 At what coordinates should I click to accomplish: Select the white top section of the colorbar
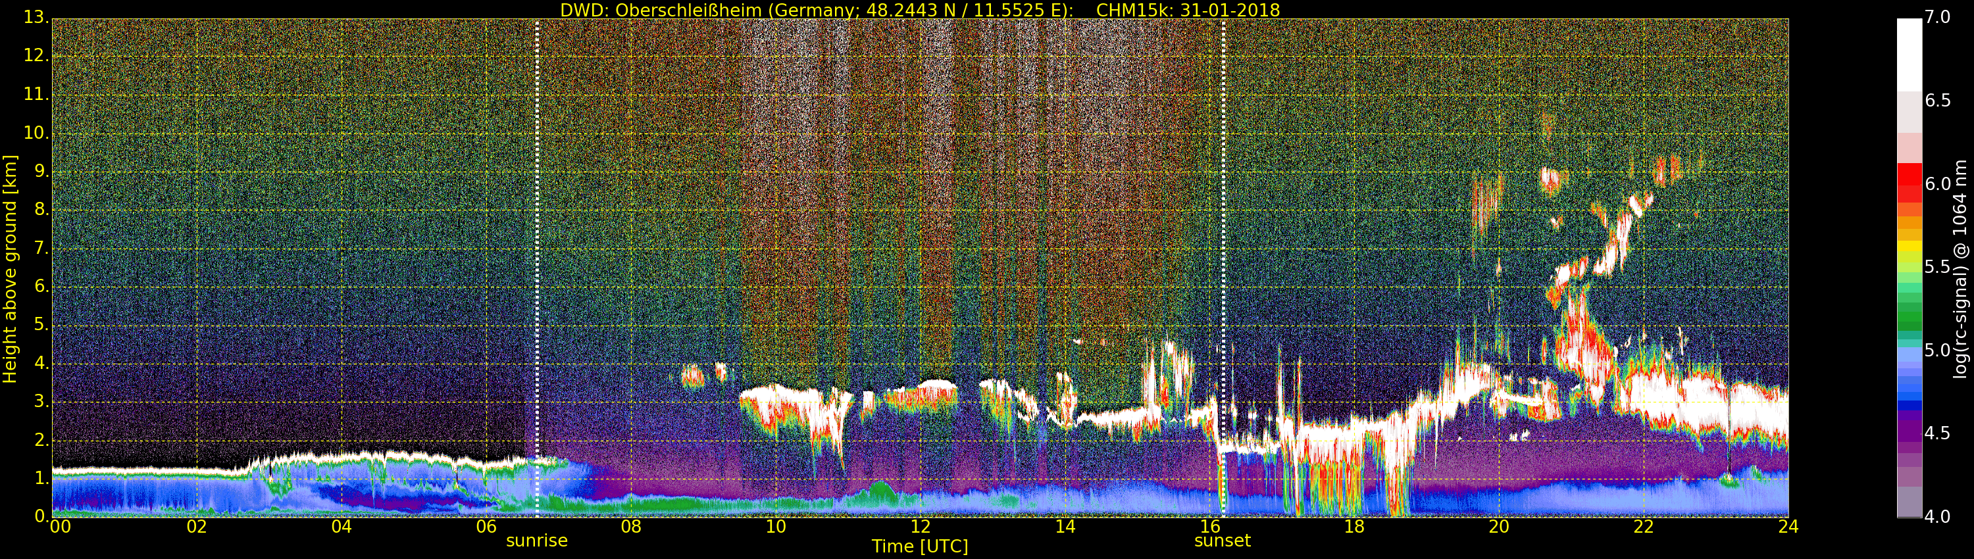(1909, 54)
